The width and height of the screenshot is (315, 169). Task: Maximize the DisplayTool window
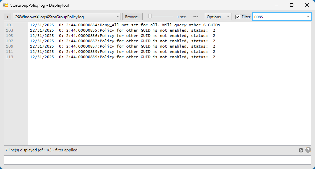292,5
